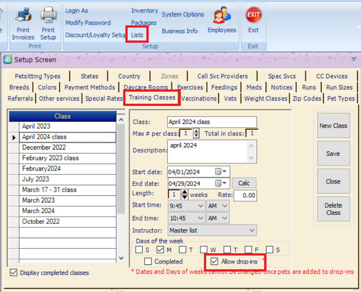
Task: Click the class list scroll-up arrow
Action: click(x=121, y=120)
